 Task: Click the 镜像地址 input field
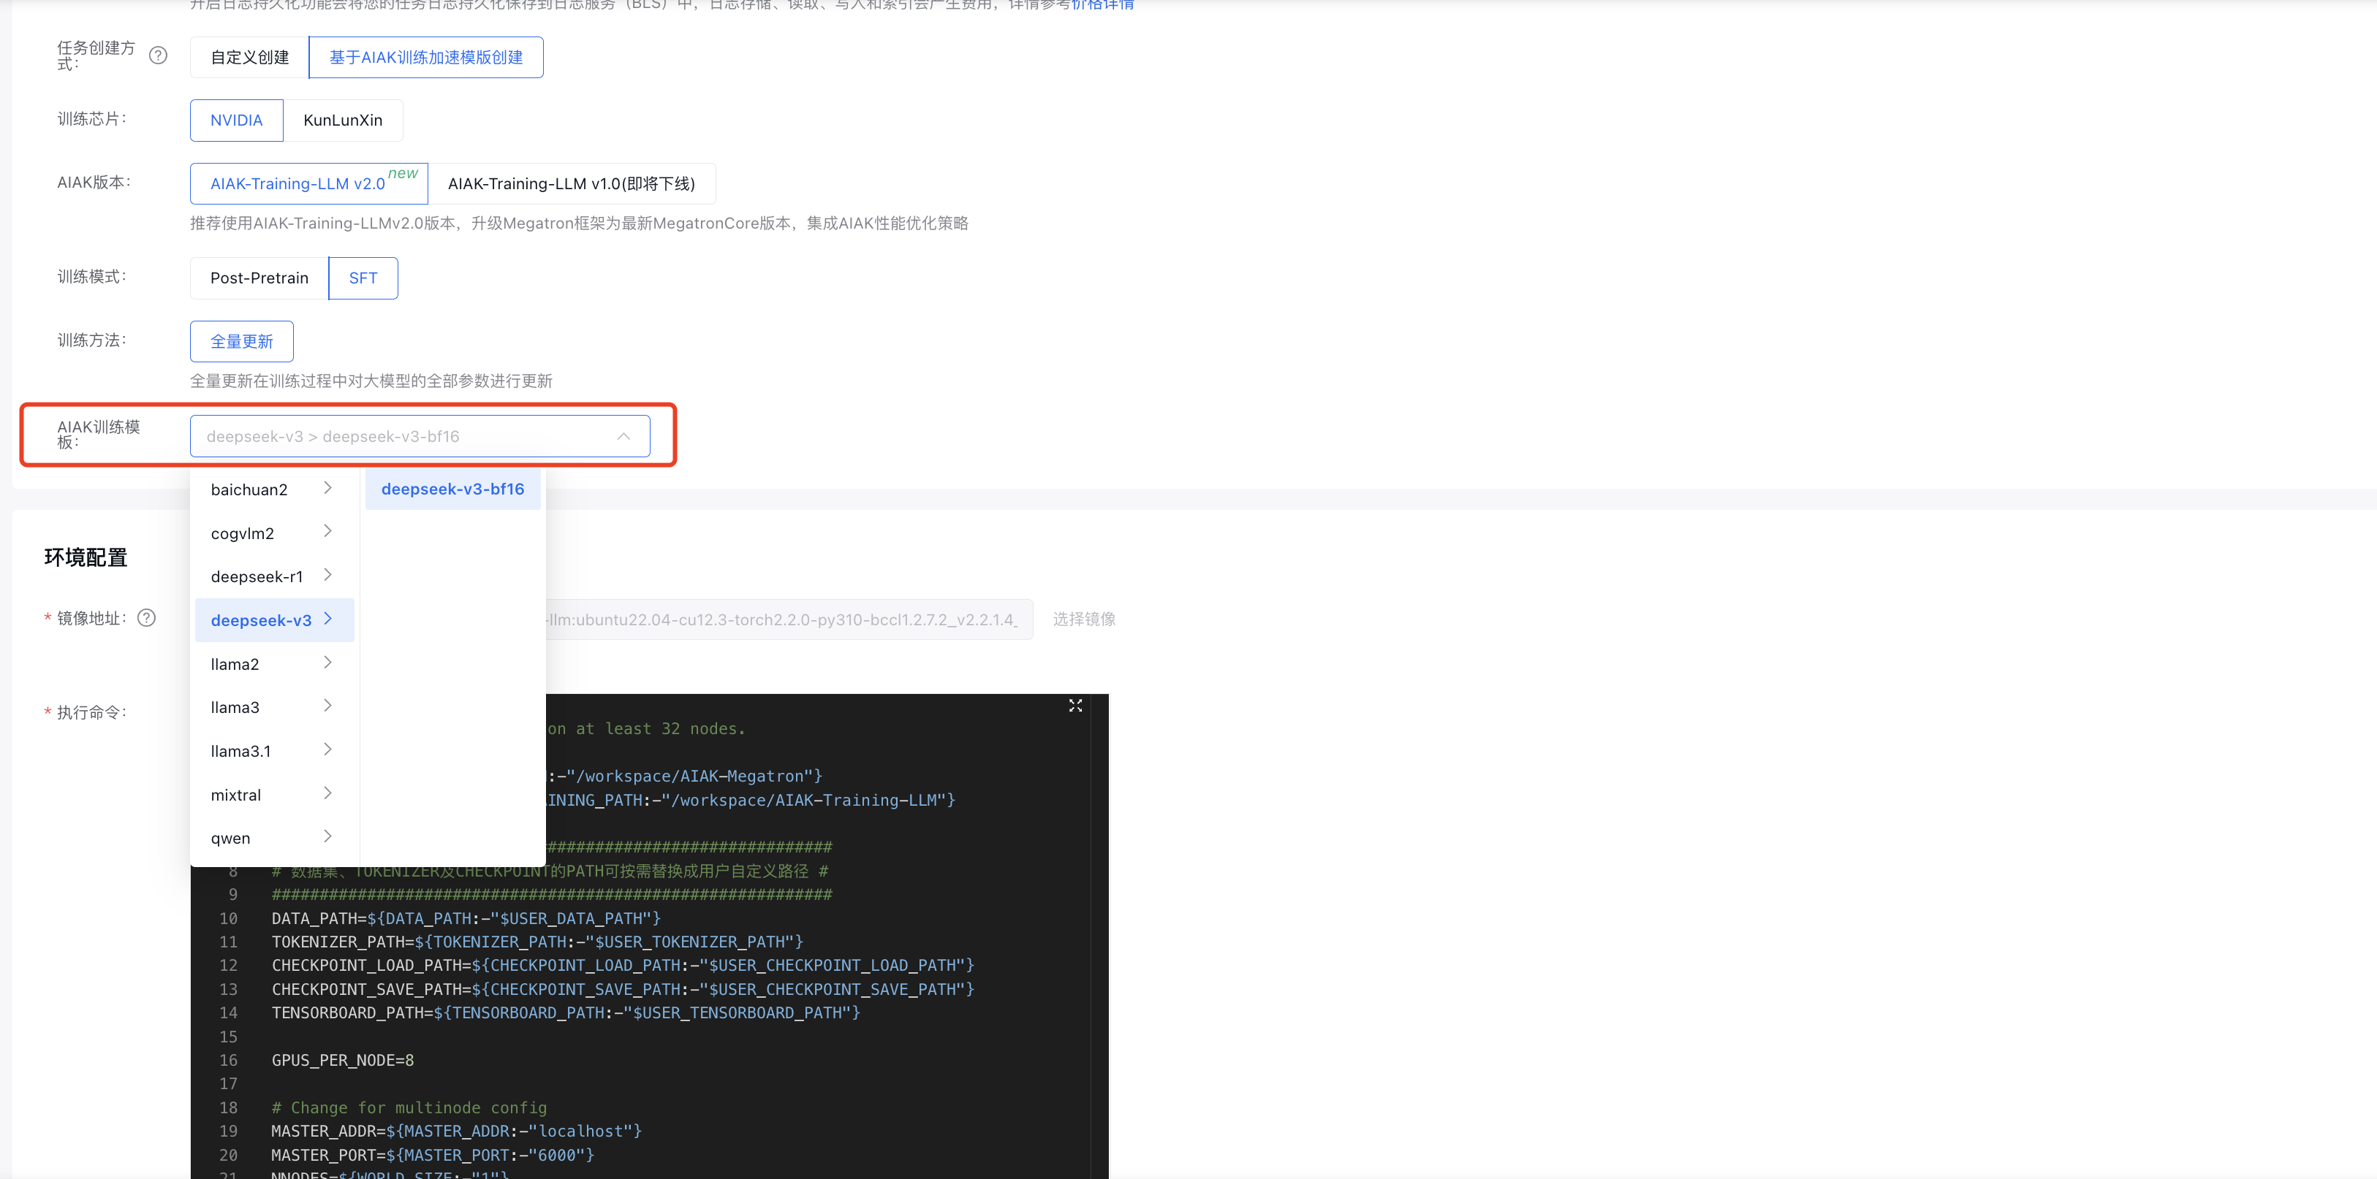(789, 619)
